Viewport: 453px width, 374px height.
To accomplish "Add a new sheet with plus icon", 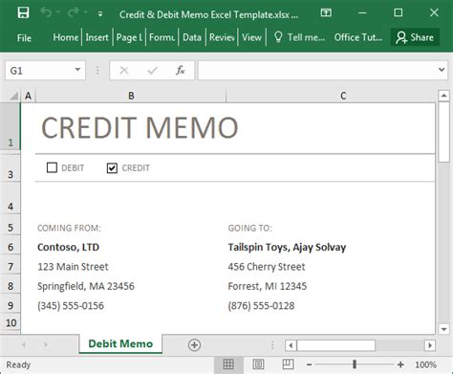I will point(194,345).
